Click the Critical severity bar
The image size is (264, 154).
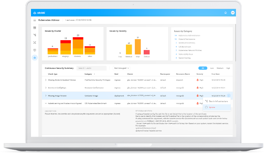click(x=147, y=52)
